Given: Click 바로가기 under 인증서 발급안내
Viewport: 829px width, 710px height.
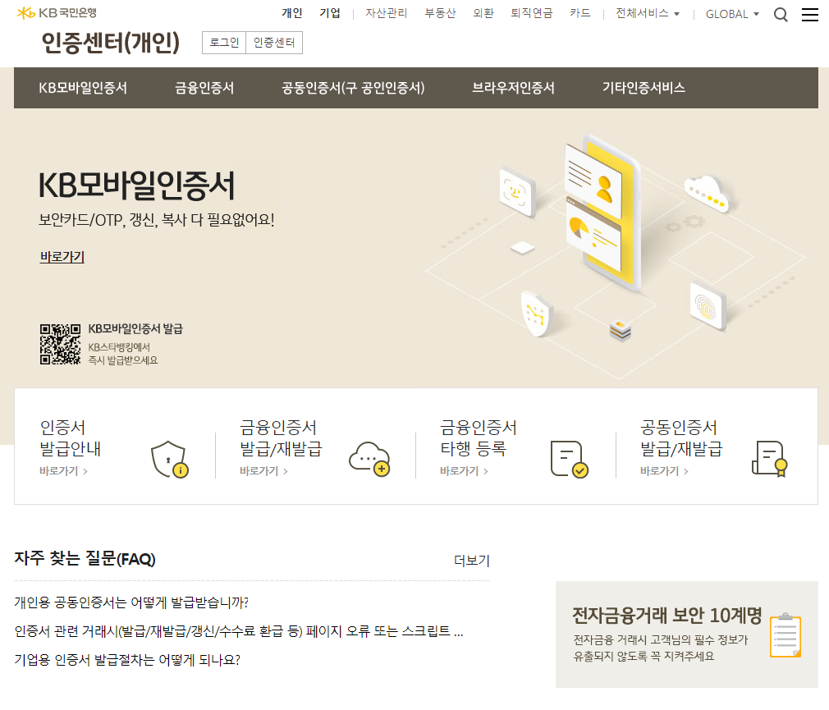Looking at the screenshot, I should 63,471.
